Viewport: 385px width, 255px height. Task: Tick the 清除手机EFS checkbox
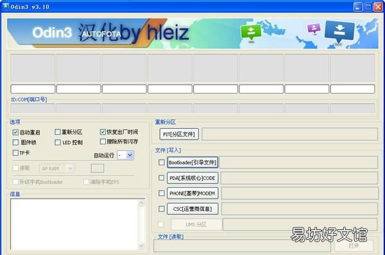[86, 182]
